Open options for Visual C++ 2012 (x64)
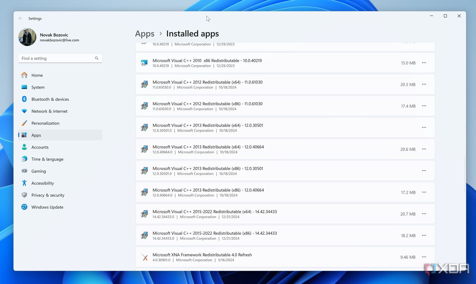 click(x=424, y=84)
